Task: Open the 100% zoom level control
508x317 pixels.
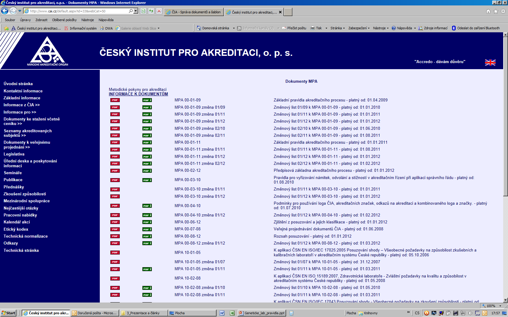Action: point(492,306)
